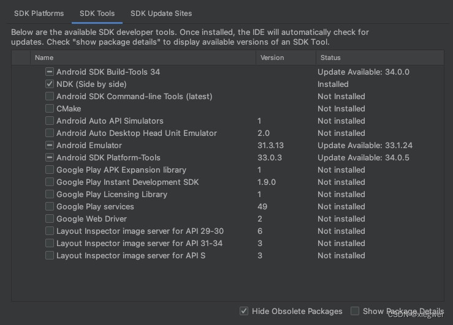Click the 'Installed' status for NDK
The image size is (453, 325).
[333, 84]
